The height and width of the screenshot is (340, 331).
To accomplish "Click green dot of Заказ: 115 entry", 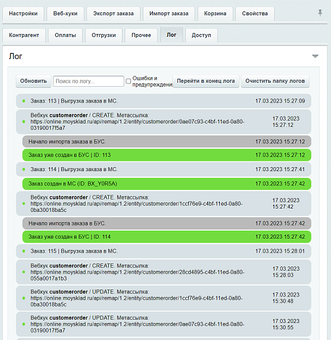I will [24, 251].
